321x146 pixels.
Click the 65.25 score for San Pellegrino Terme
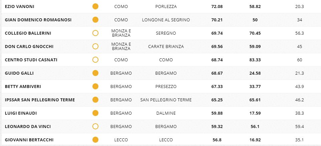[x=217, y=100]
